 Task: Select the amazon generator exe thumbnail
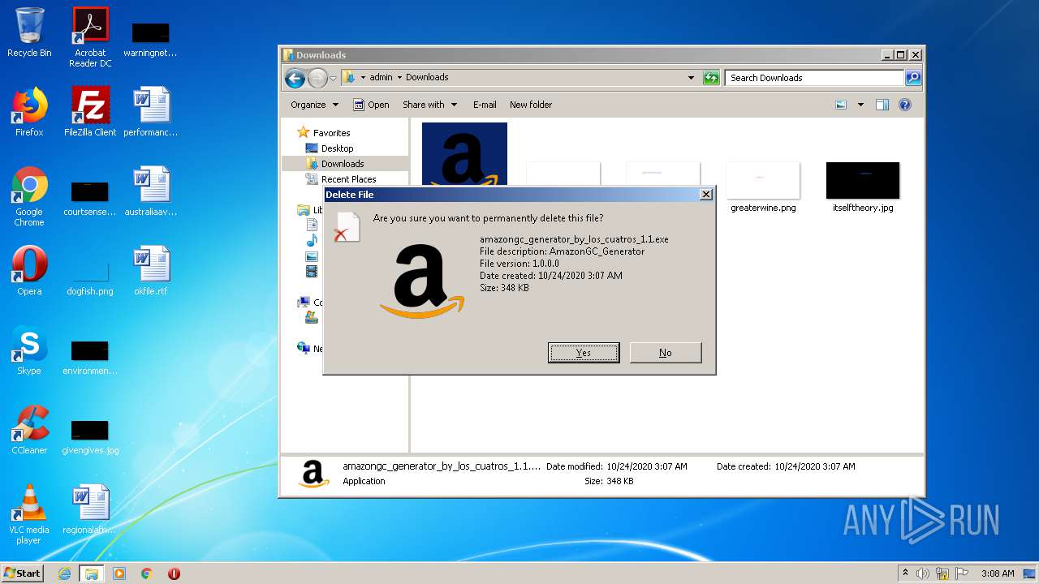click(464, 154)
